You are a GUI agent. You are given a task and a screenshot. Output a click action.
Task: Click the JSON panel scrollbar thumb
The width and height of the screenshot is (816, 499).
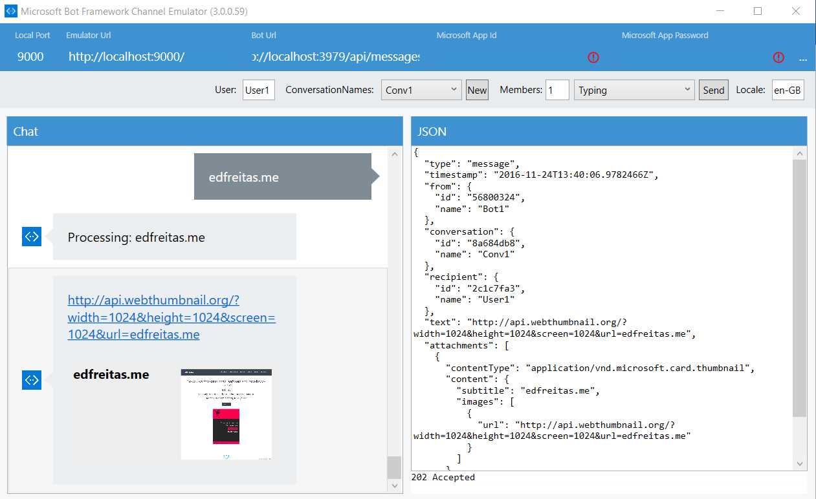pos(800,289)
